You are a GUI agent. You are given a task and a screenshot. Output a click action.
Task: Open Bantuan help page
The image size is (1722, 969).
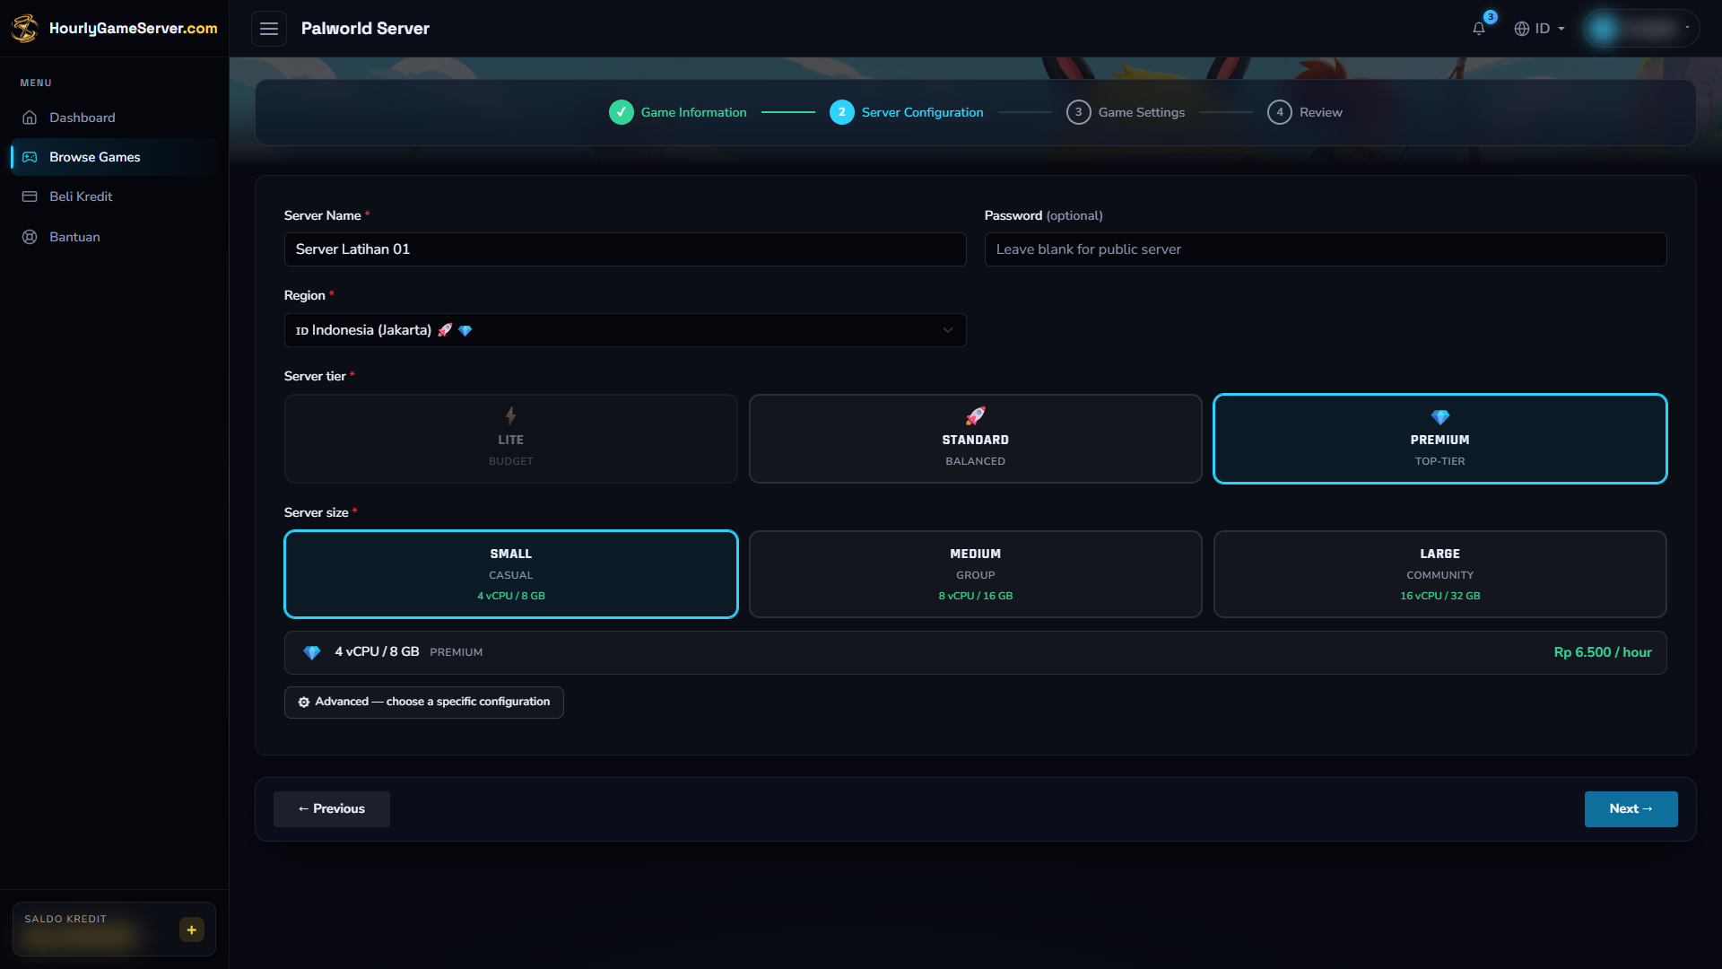pyautogui.click(x=114, y=237)
